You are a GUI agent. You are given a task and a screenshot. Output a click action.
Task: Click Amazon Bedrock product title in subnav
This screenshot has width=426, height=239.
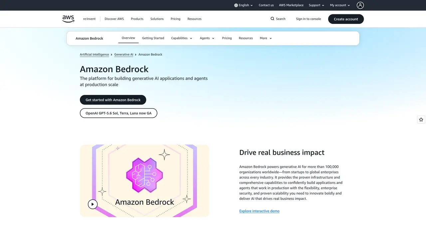click(x=89, y=39)
